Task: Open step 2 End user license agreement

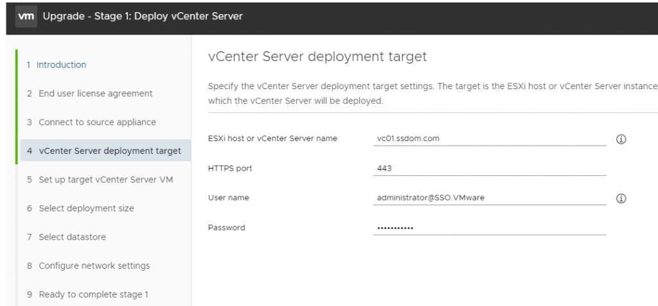Action: coord(89,94)
